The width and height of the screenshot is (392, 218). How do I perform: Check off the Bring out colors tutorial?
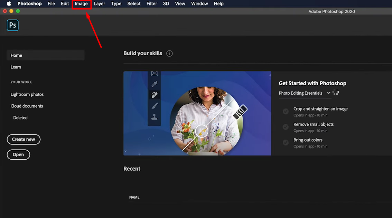286,142
